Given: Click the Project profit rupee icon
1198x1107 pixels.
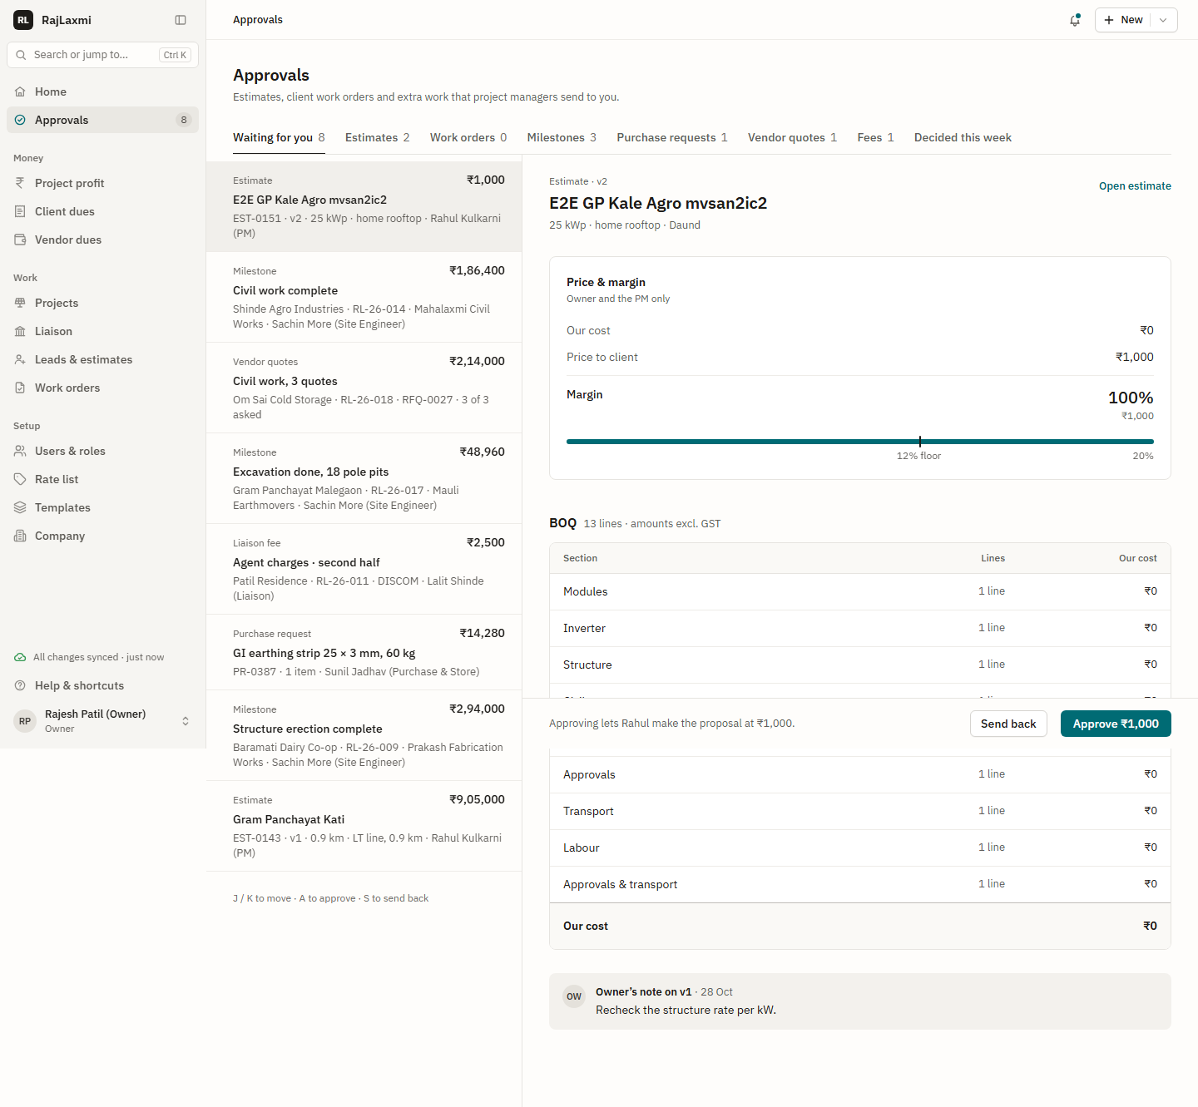Looking at the screenshot, I should pos(20,183).
